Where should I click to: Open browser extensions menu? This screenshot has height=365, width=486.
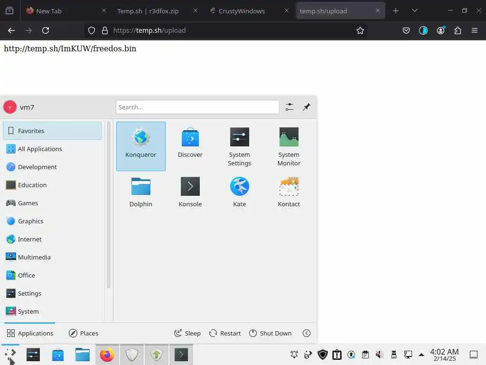pyautogui.click(x=458, y=30)
